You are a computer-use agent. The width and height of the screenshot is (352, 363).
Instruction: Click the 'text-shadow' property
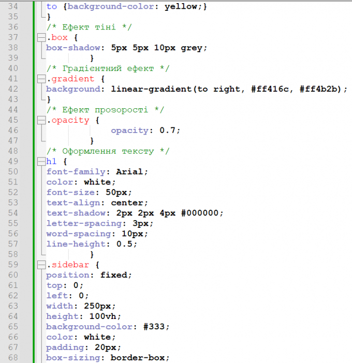(76, 213)
